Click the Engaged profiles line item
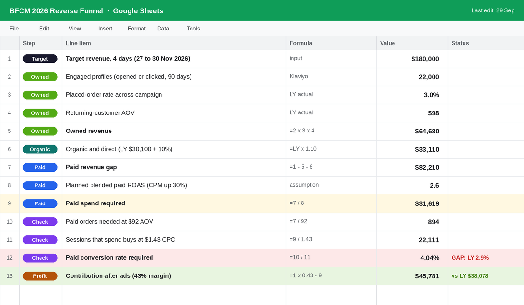Screen dimensions: 524x305 pos(174,77)
